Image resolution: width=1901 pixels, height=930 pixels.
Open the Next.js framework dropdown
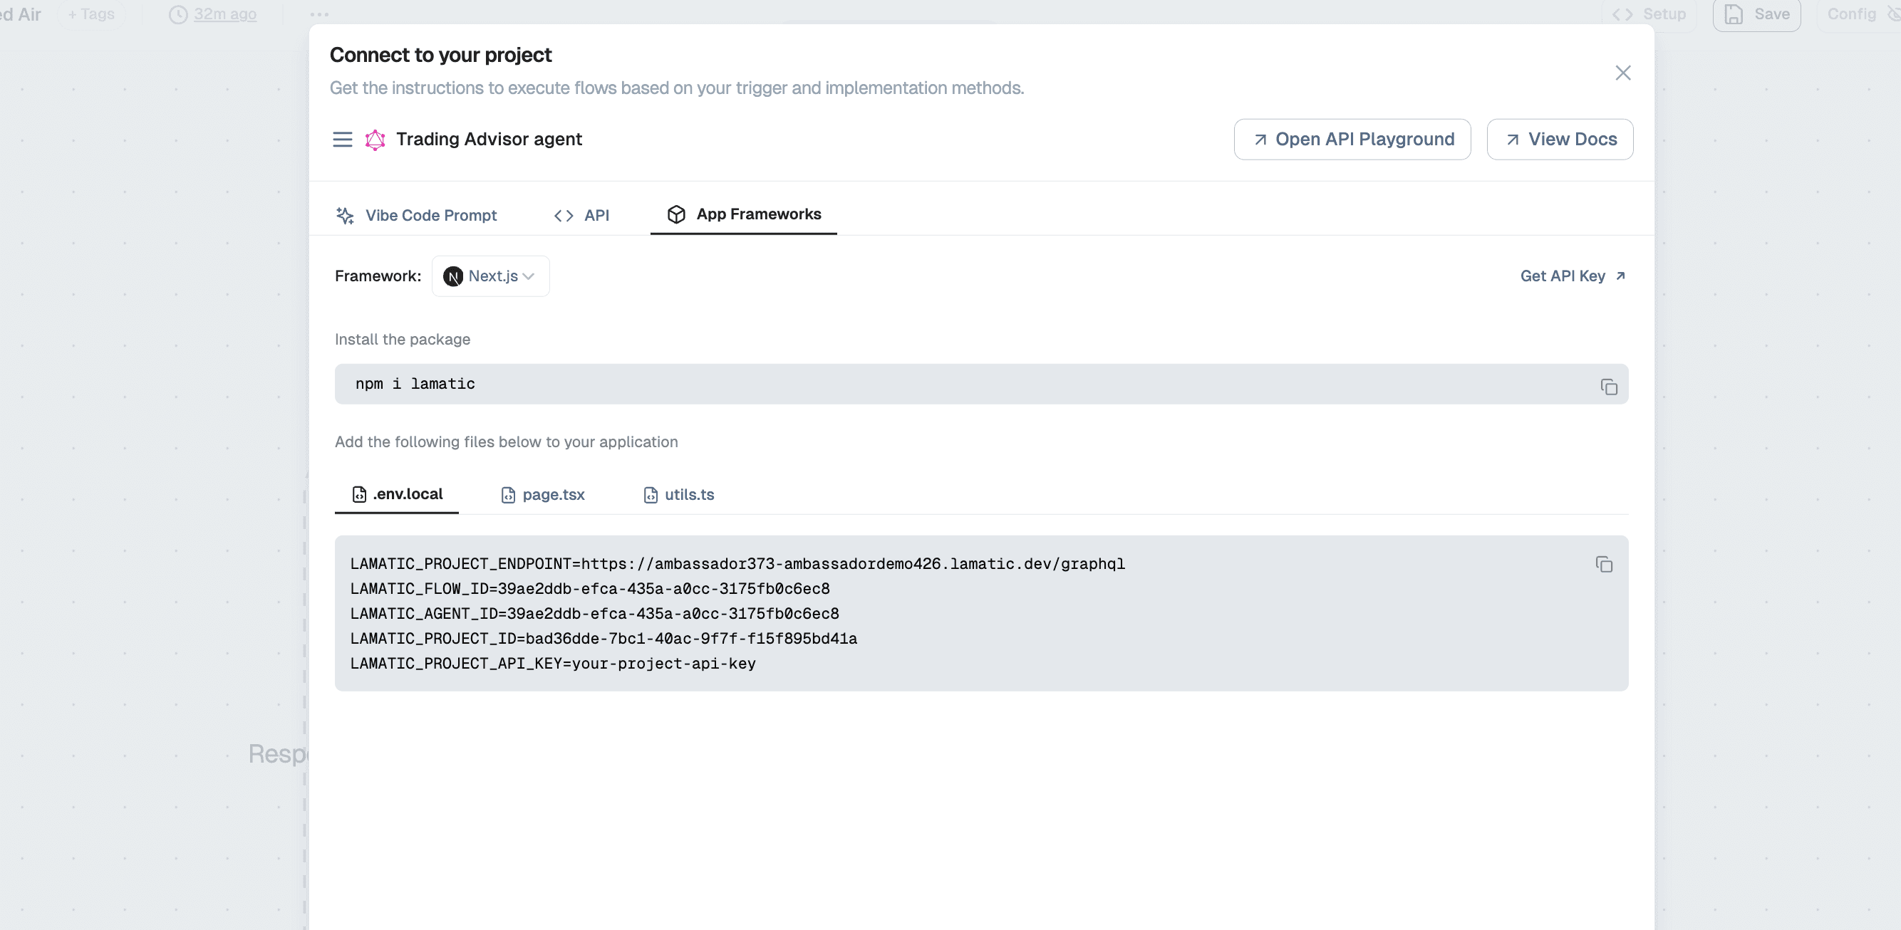(x=490, y=276)
